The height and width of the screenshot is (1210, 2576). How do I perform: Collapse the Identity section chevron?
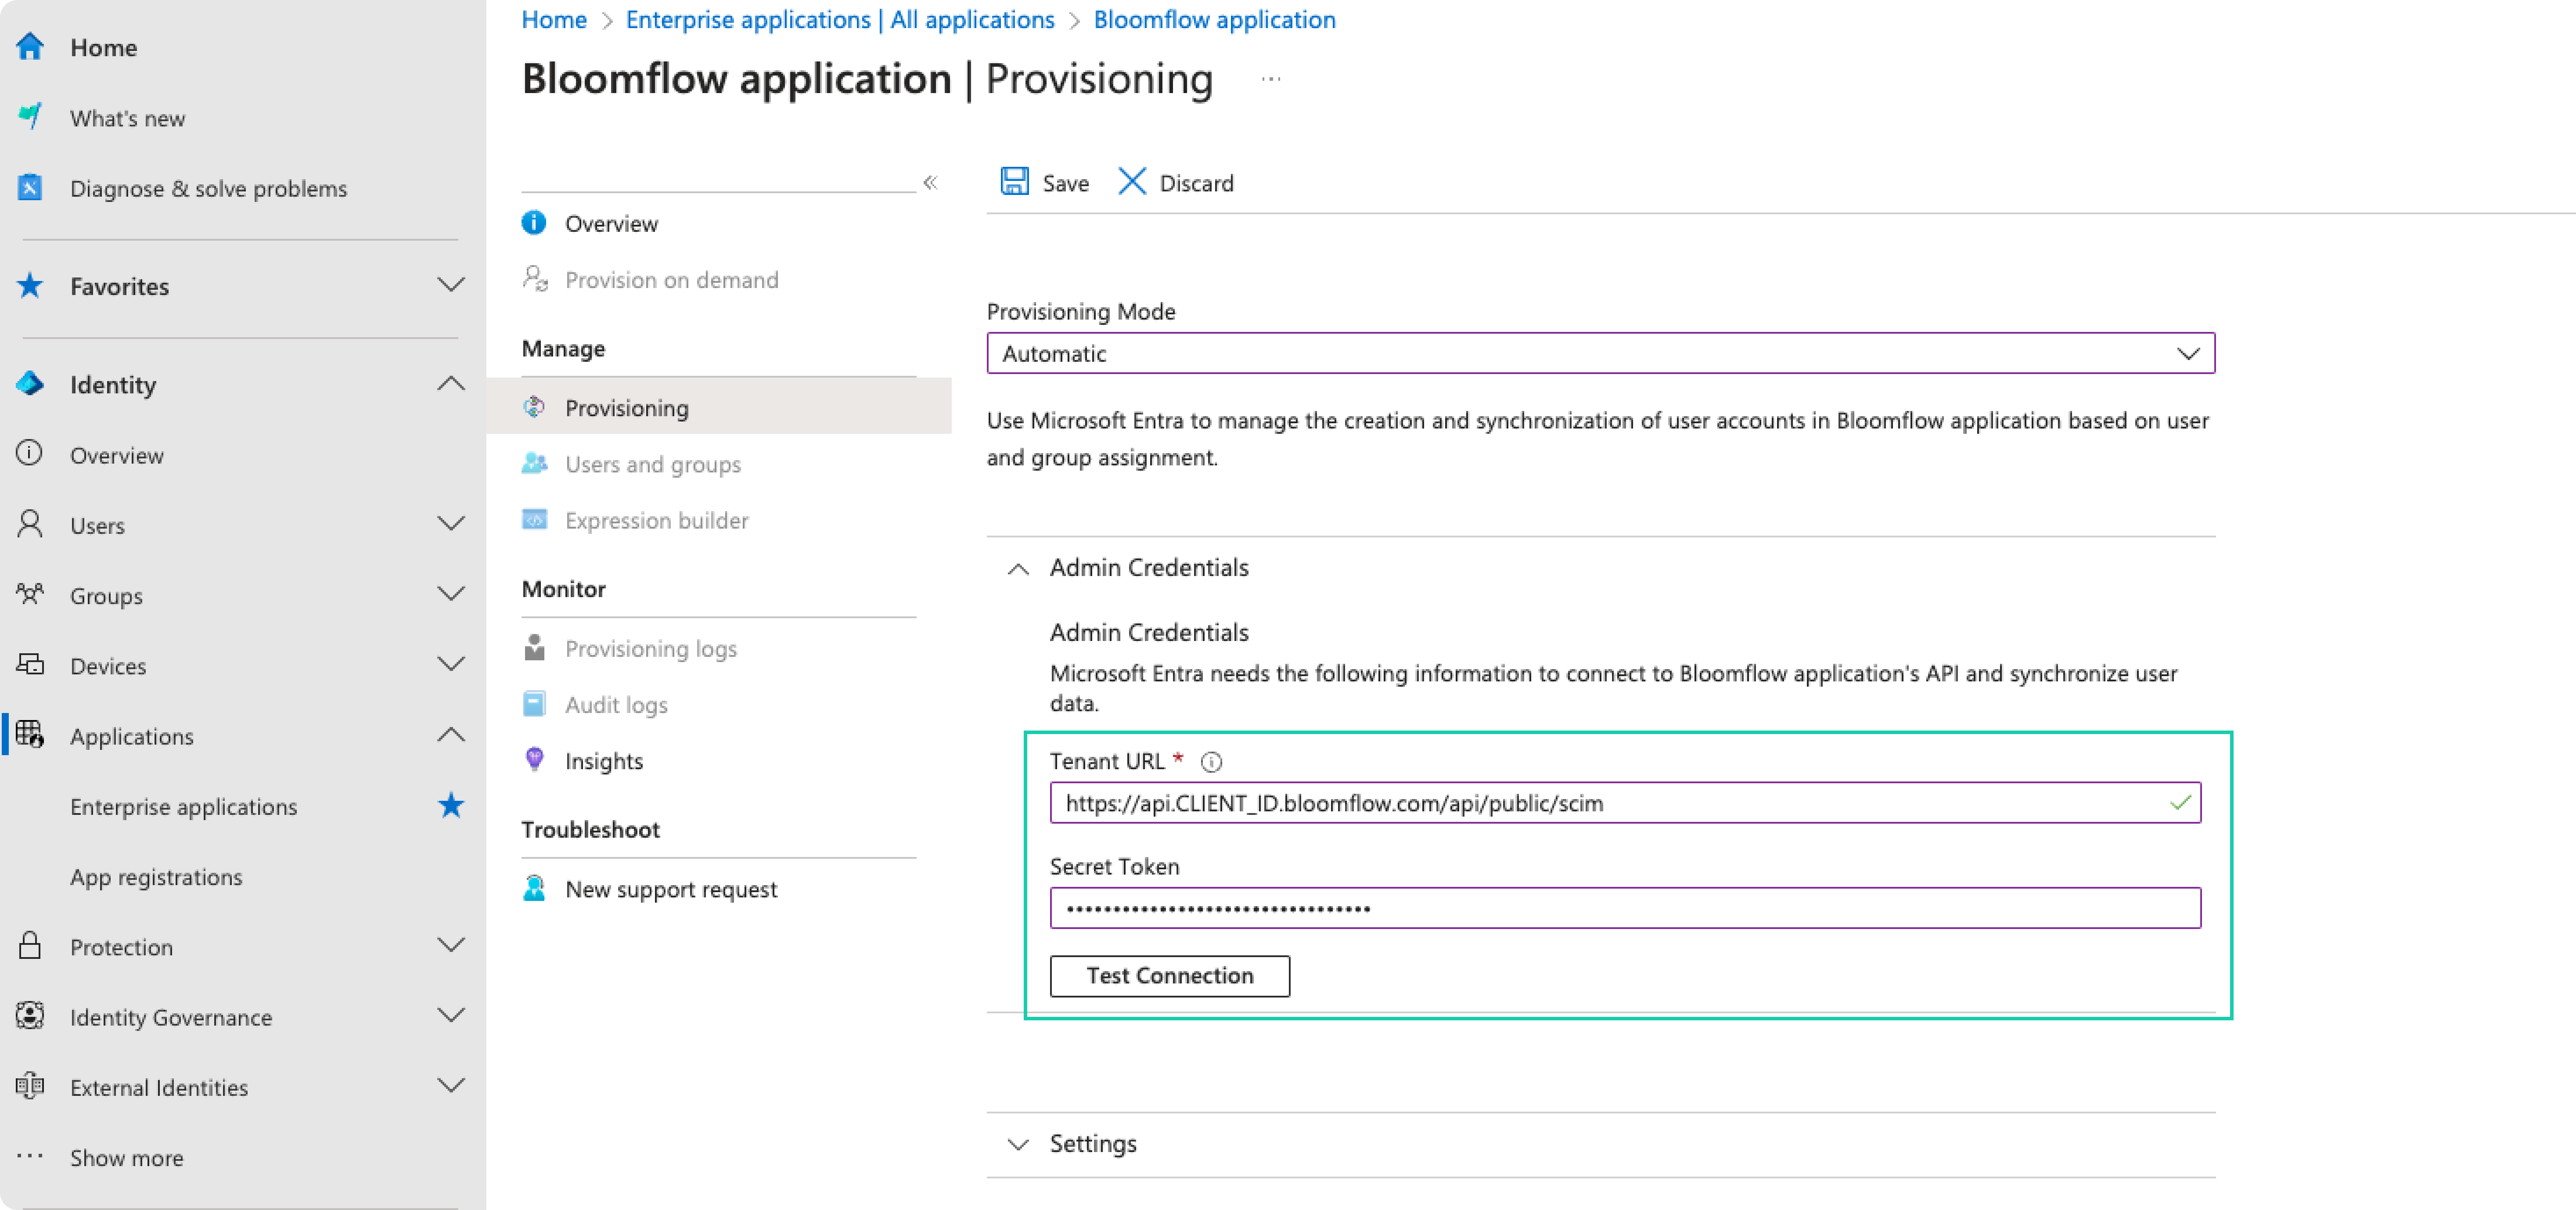pos(451,384)
